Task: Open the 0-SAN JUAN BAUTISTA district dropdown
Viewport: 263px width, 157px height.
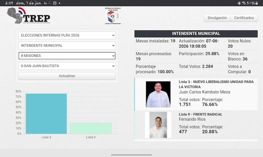Action: coord(67,66)
